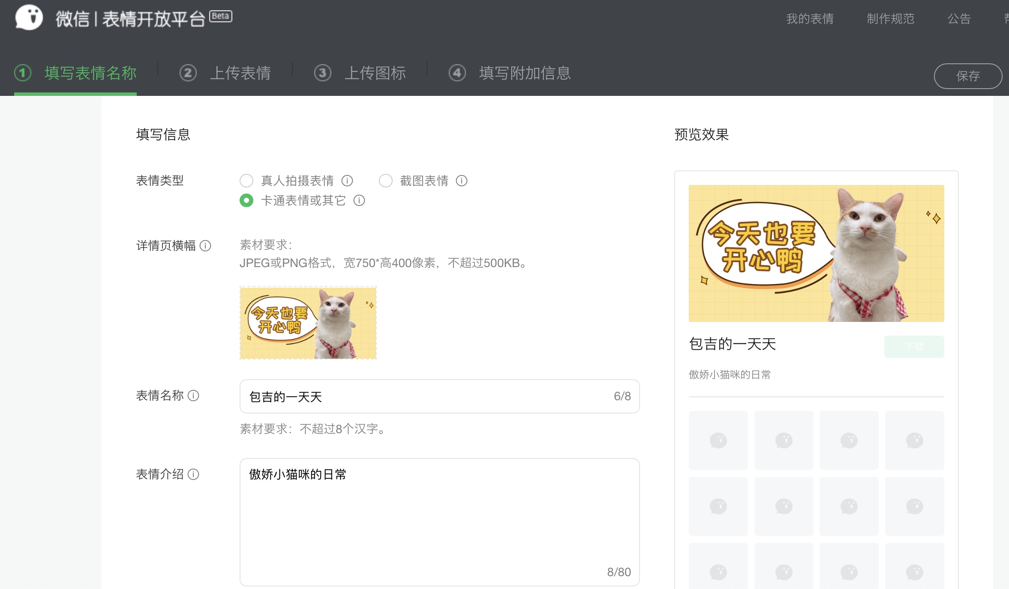Click info icon next to 真人拍摄表情
The height and width of the screenshot is (589, 1009).
pos(347,181)
